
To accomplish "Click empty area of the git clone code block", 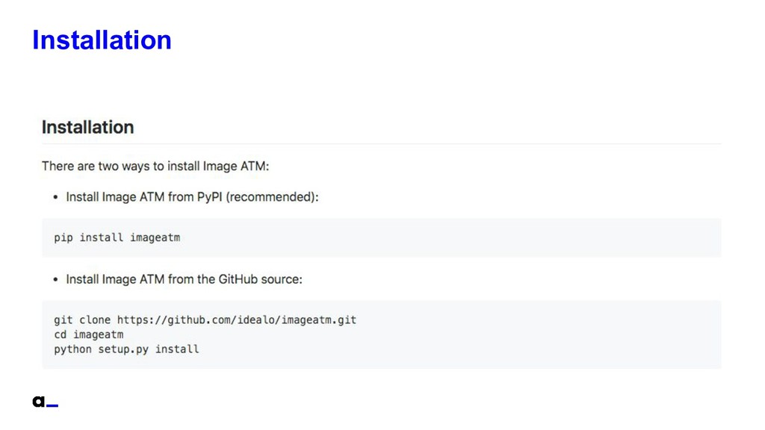I will point(536,334).
